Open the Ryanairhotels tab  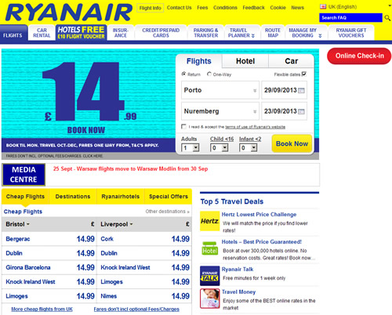click(120, 197)
